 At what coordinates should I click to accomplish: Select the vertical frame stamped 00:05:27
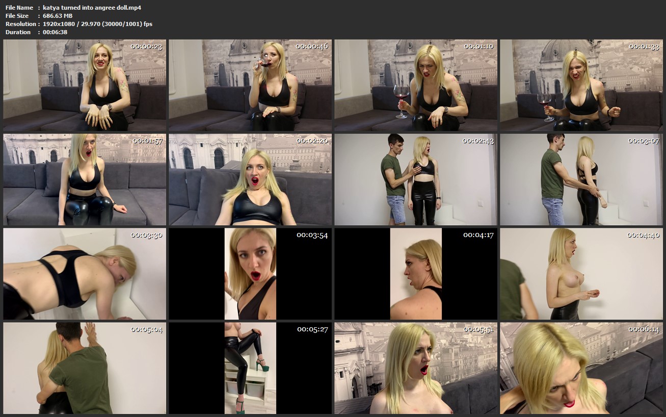(250, 368)
